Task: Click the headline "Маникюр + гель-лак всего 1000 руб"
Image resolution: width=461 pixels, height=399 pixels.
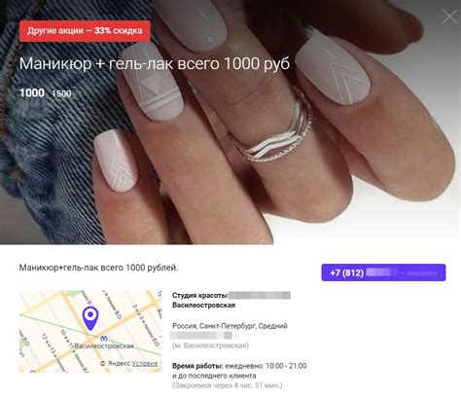Action: pyautogui.click(x=155, y=63)
